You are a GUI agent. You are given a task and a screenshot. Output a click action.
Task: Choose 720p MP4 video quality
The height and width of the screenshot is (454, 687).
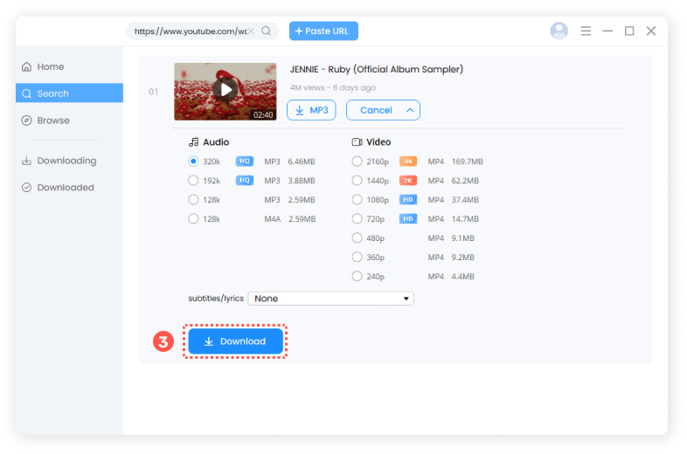(357, 219)
